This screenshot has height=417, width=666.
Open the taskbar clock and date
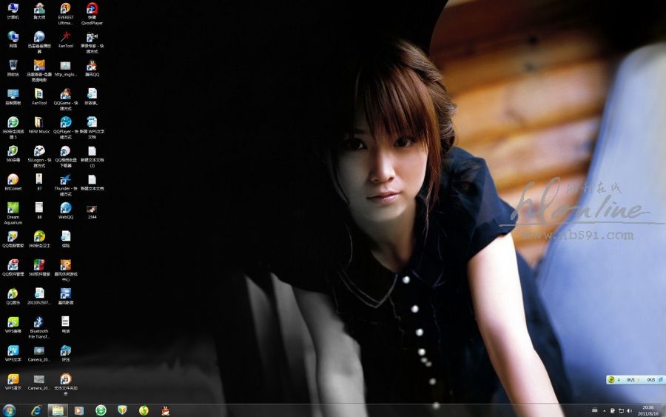pos(647,410)
